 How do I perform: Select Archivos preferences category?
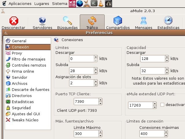[28, 83]
